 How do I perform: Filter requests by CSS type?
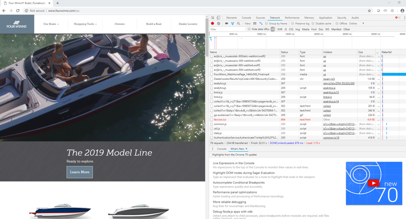(291, 30)
